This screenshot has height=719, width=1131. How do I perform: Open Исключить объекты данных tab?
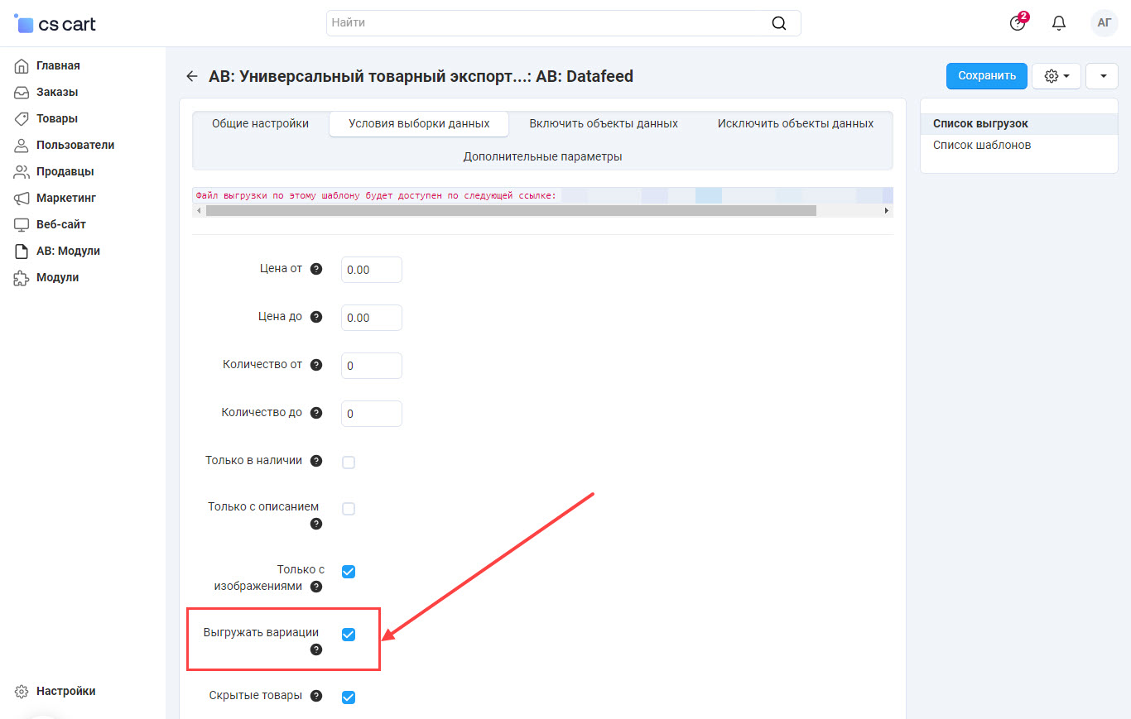[x=796, y=124]
